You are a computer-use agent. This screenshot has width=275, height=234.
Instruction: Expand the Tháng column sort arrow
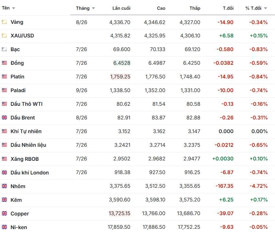tap(94, 8)
